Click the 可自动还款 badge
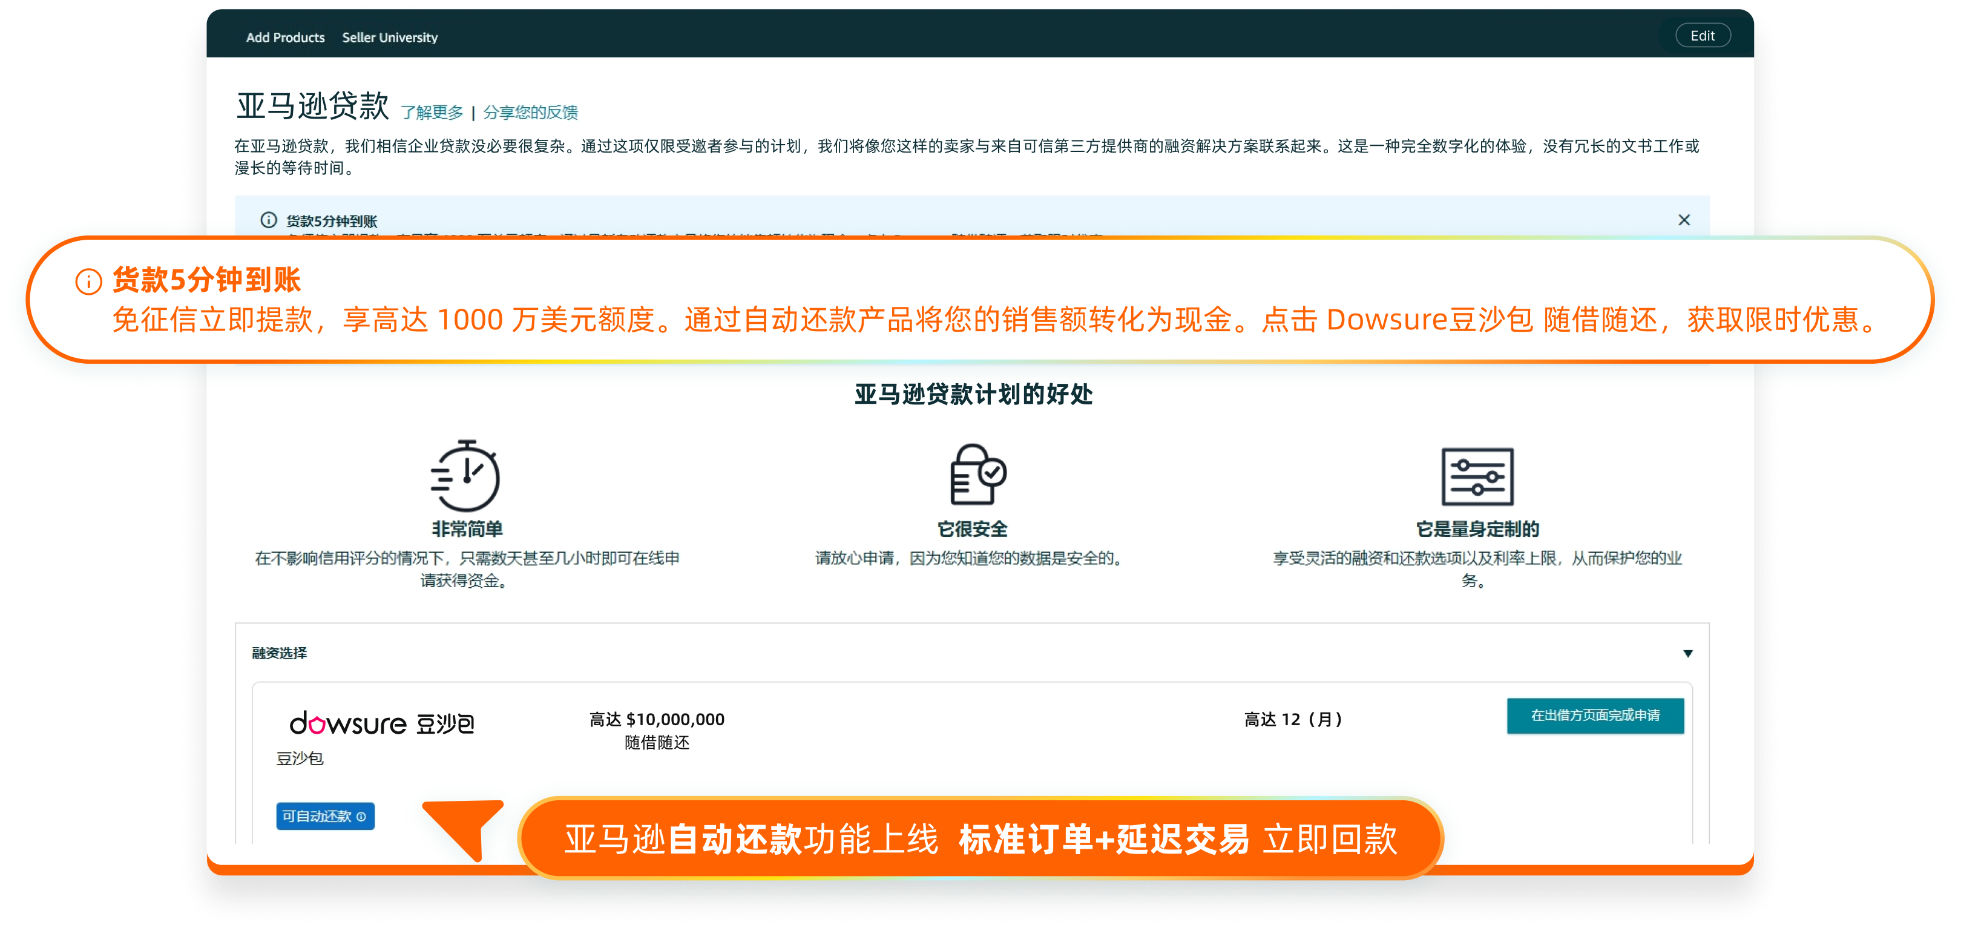Viewport: 1961px width, 928px height. [317, 817]
